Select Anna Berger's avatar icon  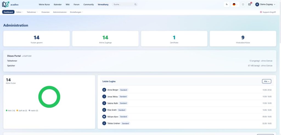tap(104, 90)
